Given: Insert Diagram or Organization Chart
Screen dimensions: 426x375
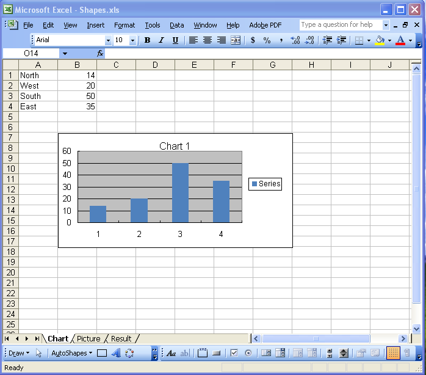Looking at the screenshot, I should [129, 353].
